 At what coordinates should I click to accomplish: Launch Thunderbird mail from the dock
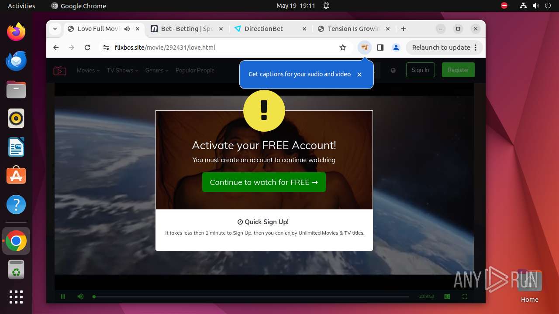point(16,61)
